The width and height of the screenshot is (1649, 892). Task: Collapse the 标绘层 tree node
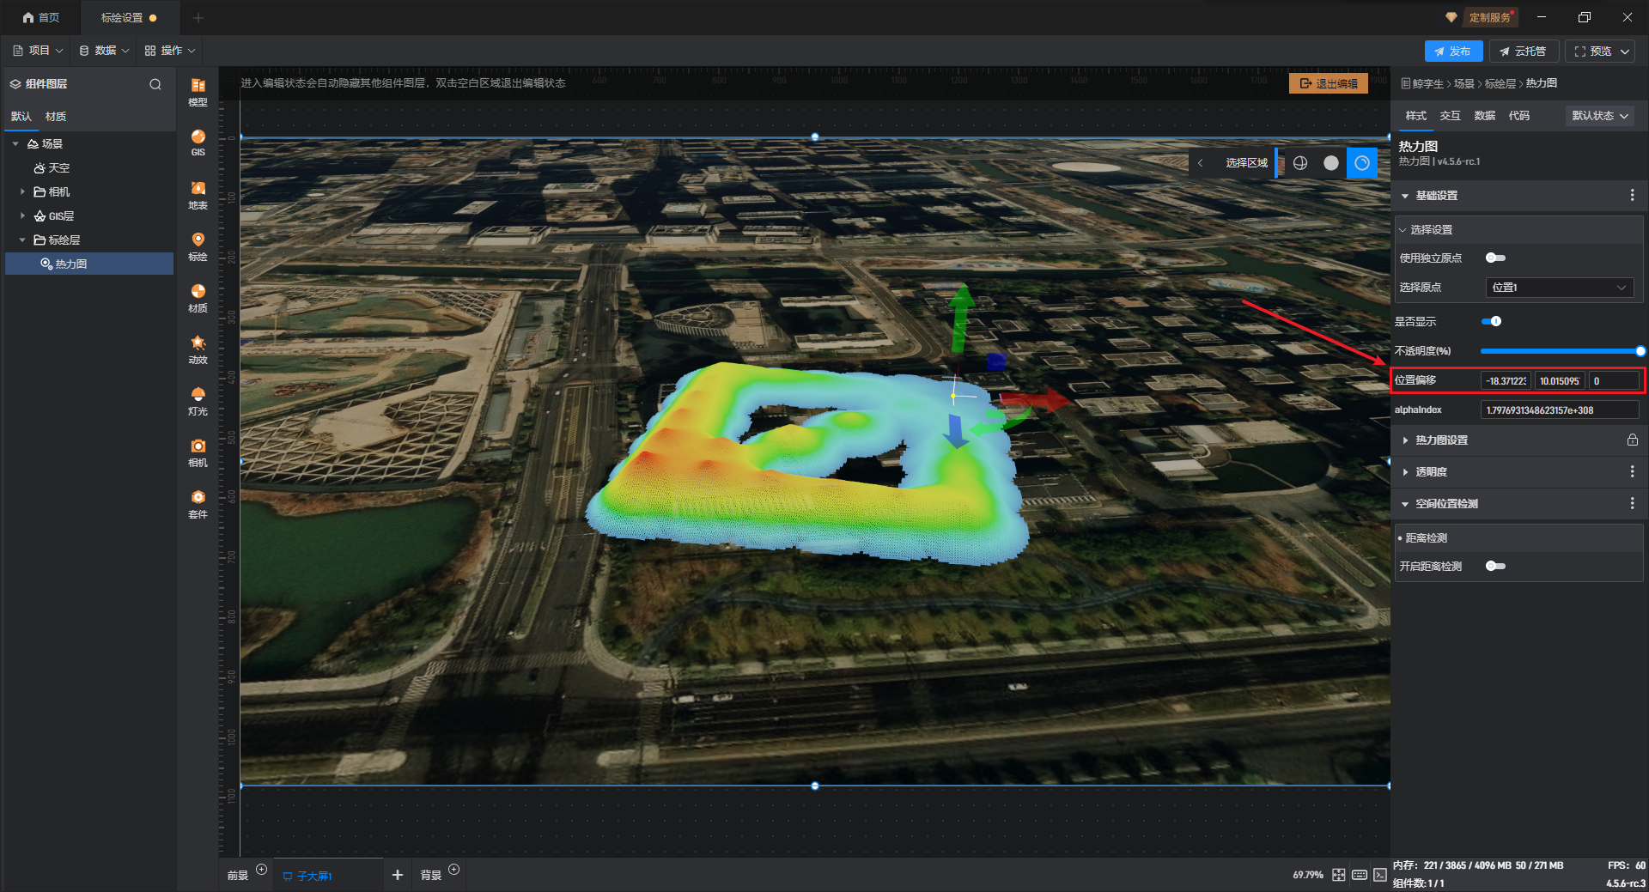pos(22,240)
